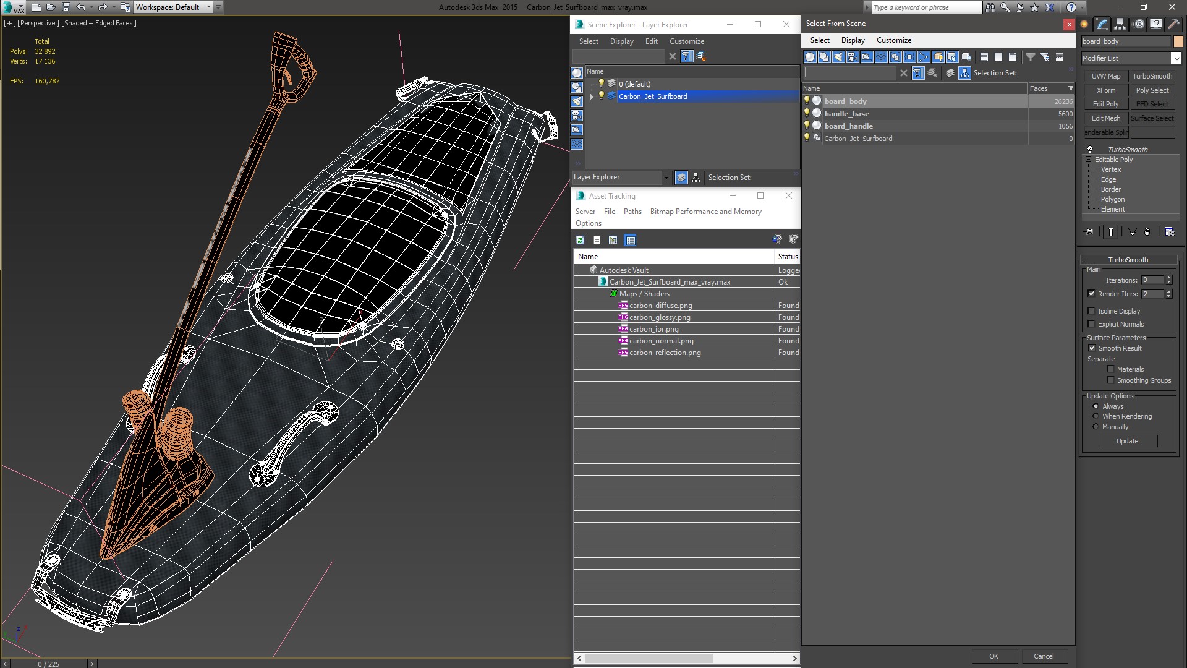Viewport: 1187px width, 668px height.
Task: Click Configure Modifier Sets icon
Action: tap(1169, 232)
